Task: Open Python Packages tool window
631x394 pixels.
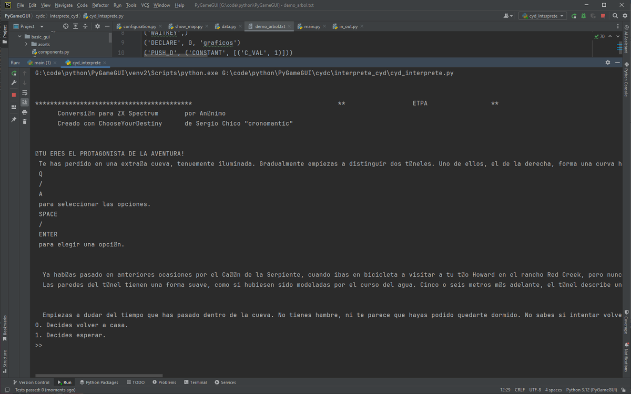Action: coord(99,382)
